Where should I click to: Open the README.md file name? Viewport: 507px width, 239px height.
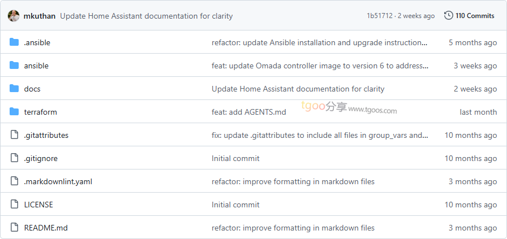(x=46, y=228)
